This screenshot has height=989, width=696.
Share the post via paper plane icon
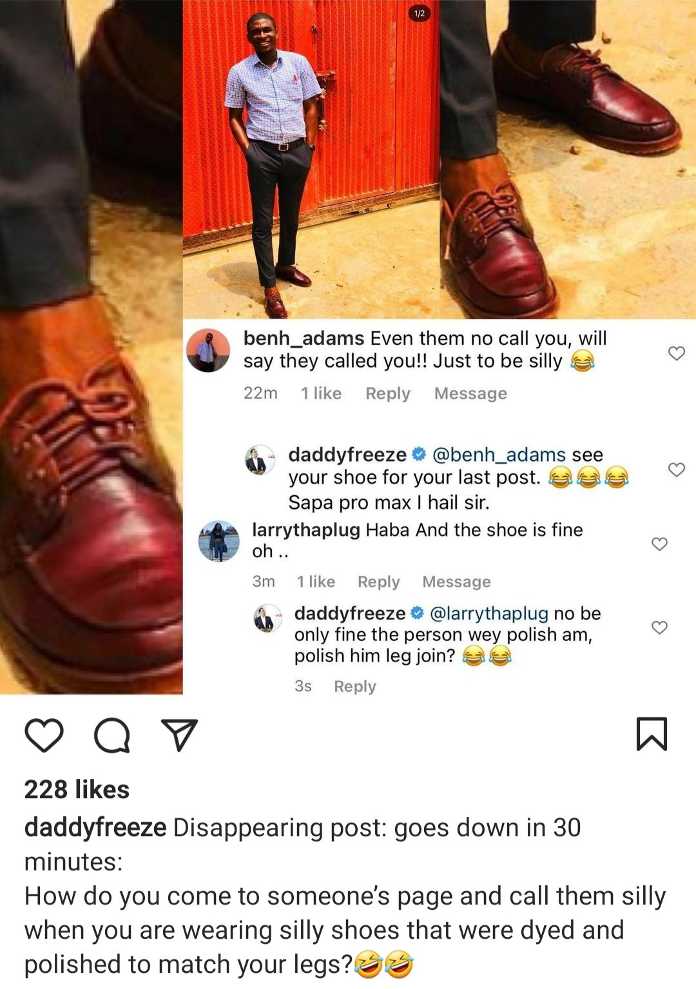(x=179, y=735)
